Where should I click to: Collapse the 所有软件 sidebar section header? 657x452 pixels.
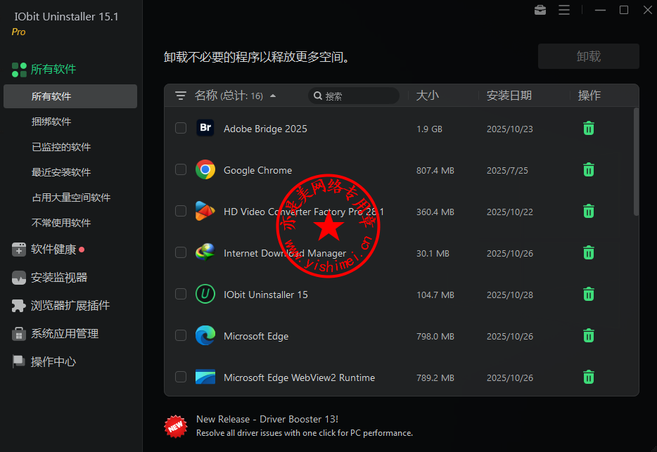pos(53,70)
